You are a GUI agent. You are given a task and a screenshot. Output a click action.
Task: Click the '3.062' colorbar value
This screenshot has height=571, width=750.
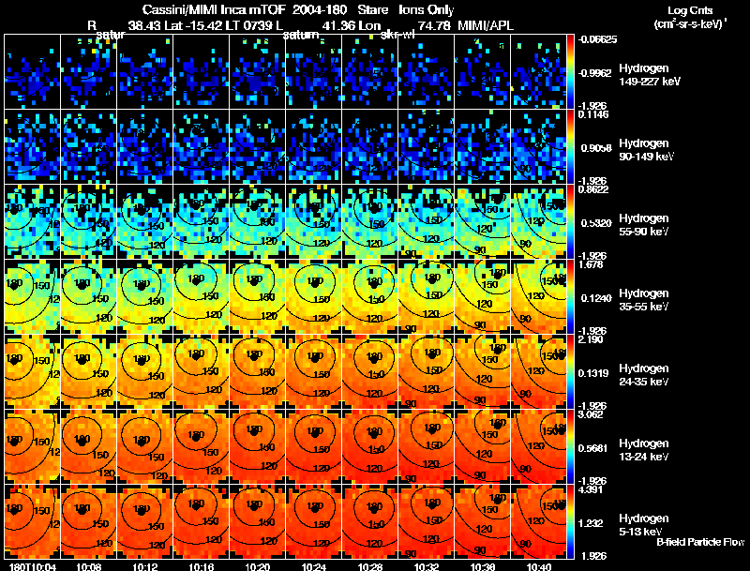pos(591,414)
